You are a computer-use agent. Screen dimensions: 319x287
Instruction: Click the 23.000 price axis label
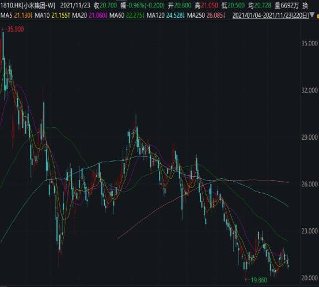point(309,231)
